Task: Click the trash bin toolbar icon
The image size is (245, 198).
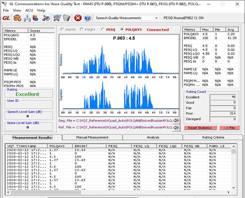Action: (67, 18)
